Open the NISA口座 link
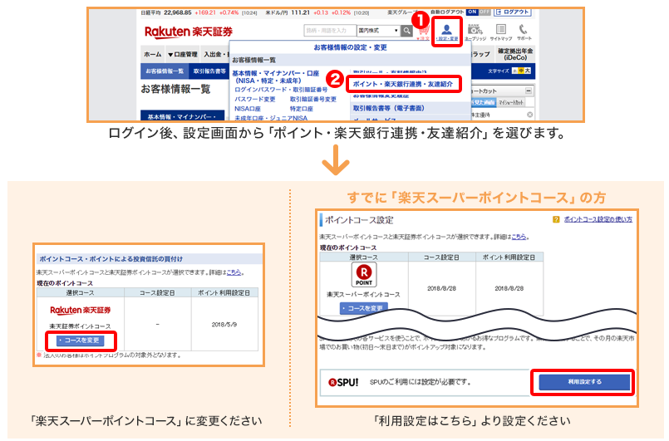The width and height of the screenshot is (669, 441). (248, 109)
